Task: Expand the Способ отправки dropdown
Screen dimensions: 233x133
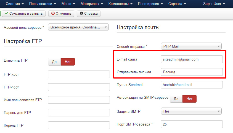Action: pyautogui.click(x=191, y=46)
